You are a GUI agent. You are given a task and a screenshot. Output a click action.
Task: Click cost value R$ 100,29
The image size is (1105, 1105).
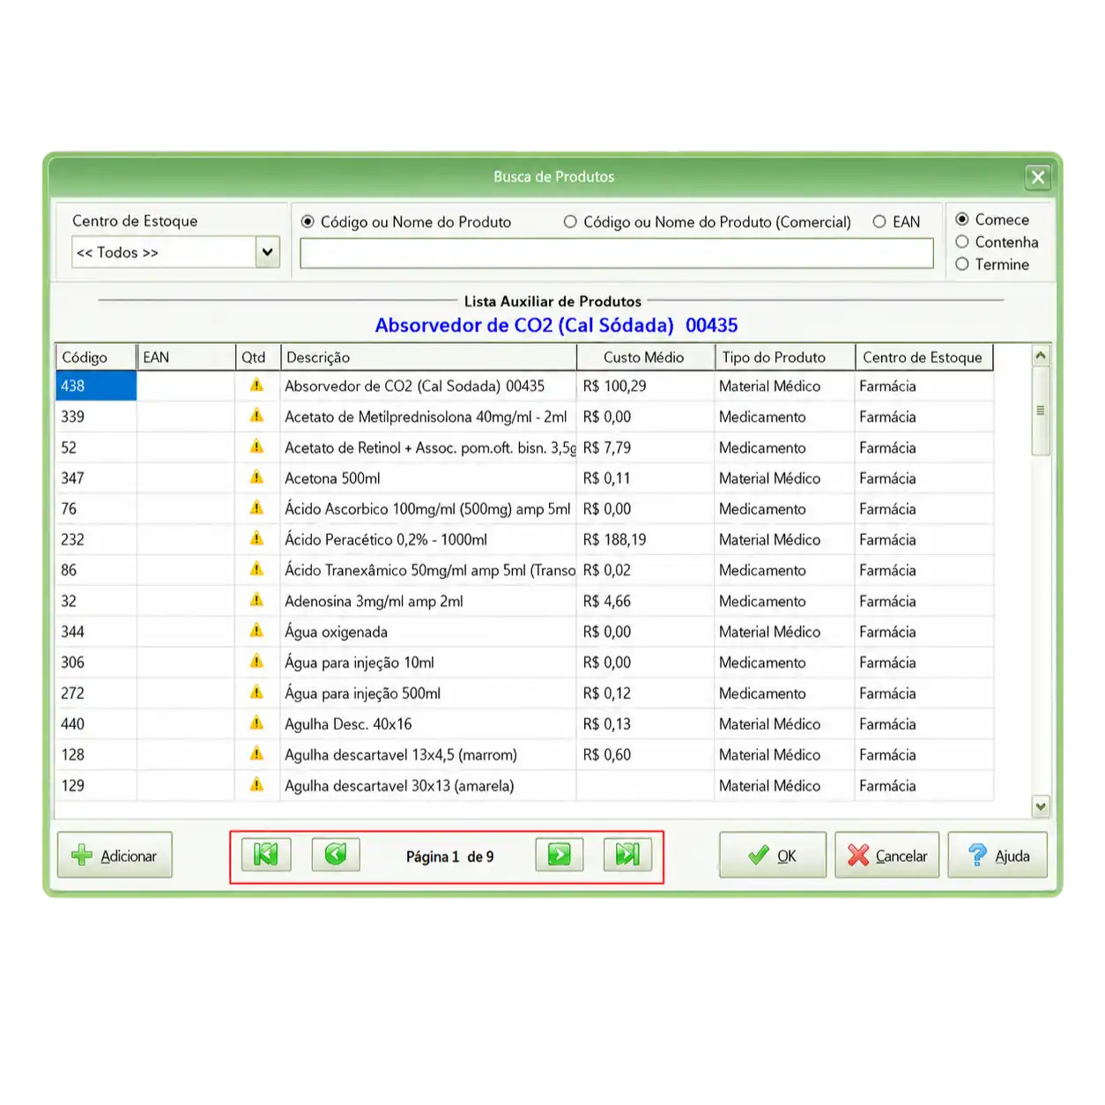pos(614,386)
